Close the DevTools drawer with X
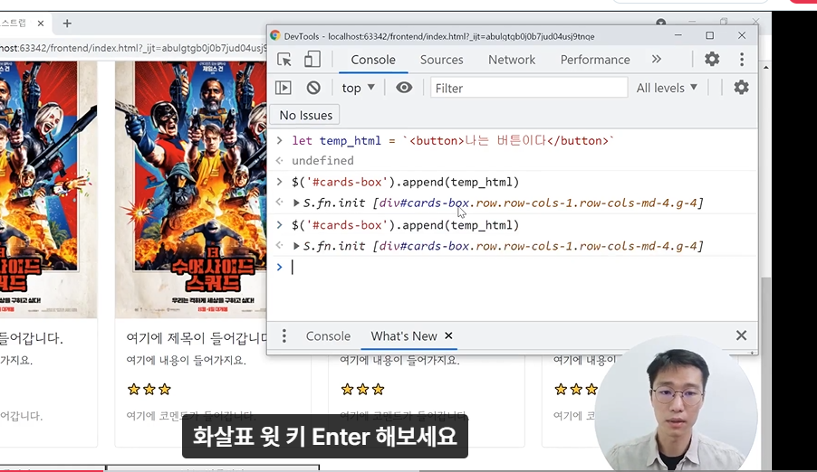 (741, 335)
